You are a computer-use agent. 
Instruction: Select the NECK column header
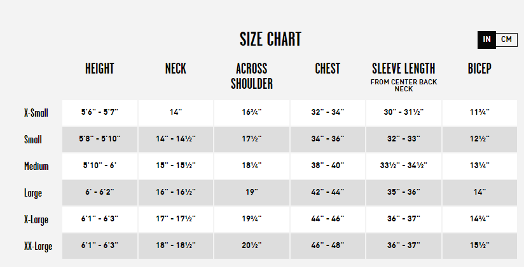(176, 68)
